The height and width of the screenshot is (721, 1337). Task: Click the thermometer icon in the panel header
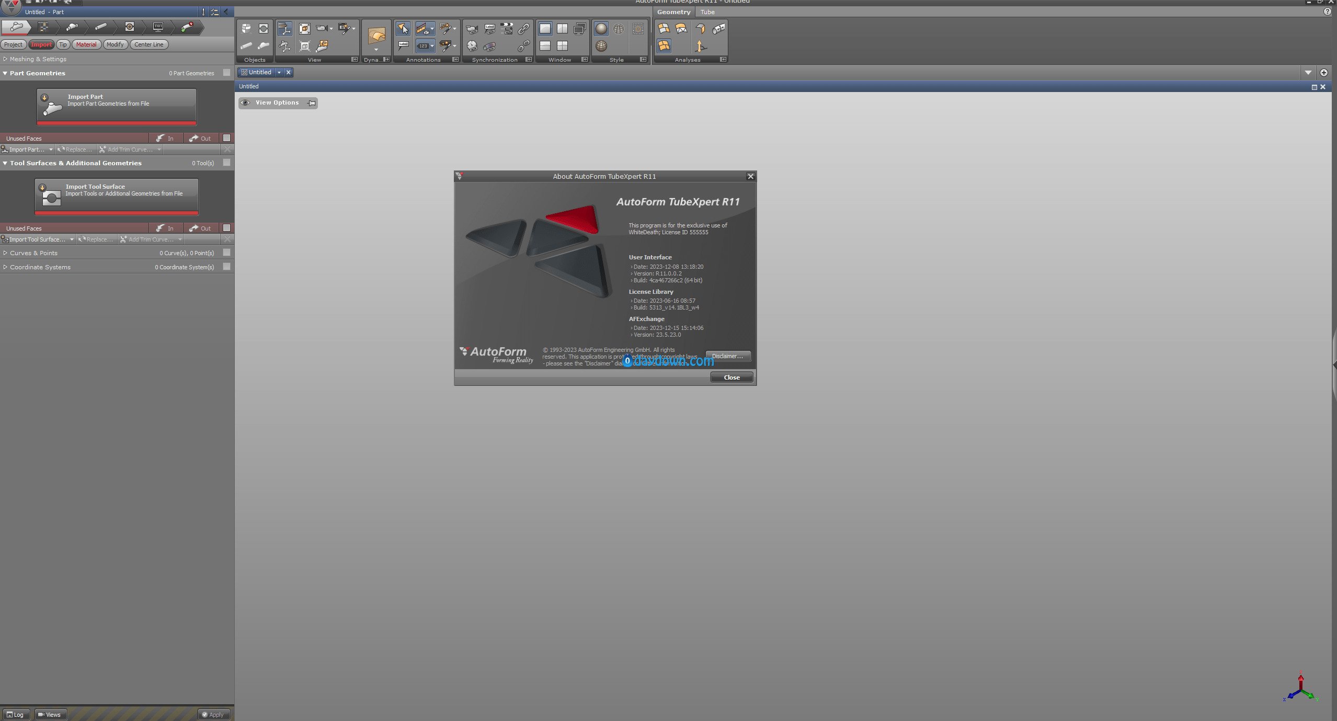click(203, 12)
